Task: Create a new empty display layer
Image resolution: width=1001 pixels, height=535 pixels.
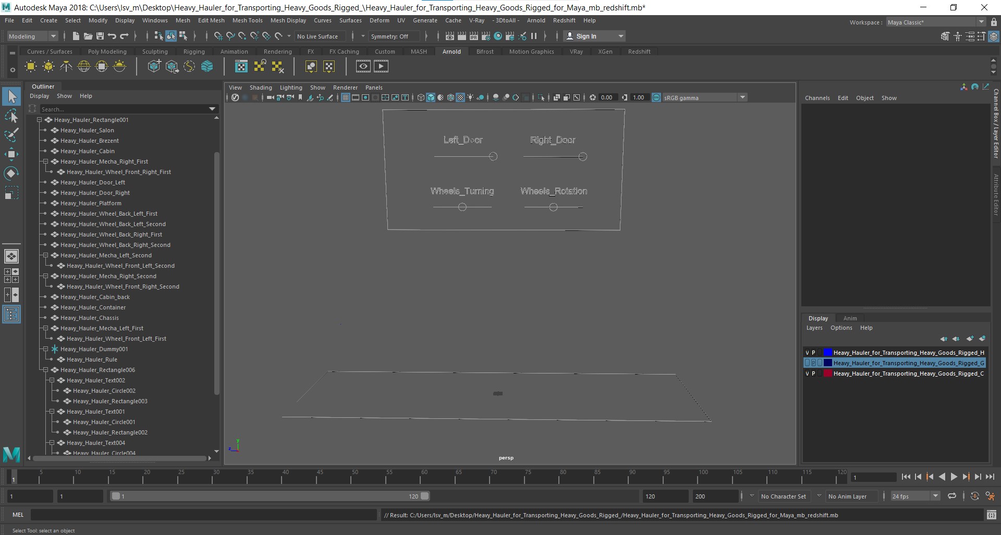Action: [970, 339]
